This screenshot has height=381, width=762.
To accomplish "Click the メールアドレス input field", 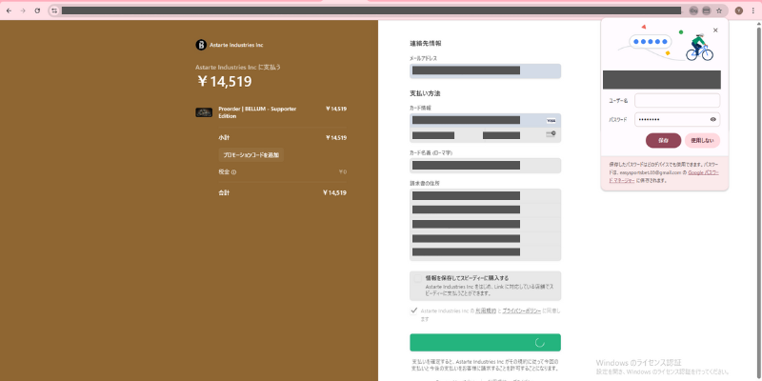I will coord(485,70).
